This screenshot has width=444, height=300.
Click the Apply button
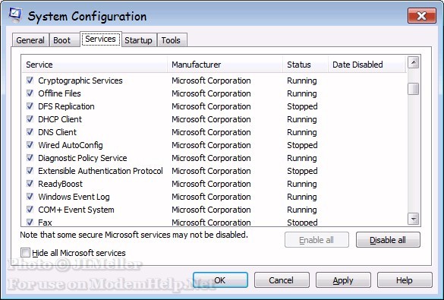point(343,280)
